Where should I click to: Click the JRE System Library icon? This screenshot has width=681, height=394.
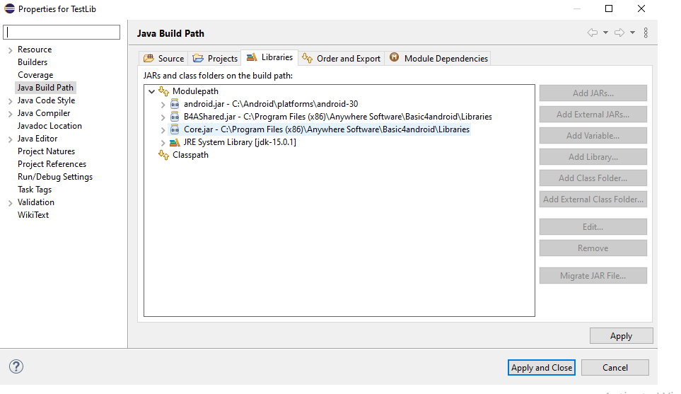point(175,142)
